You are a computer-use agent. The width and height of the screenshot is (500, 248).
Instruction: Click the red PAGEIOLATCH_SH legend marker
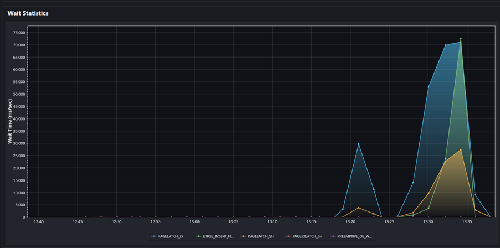pyautogui.click(x=288, y=236)
